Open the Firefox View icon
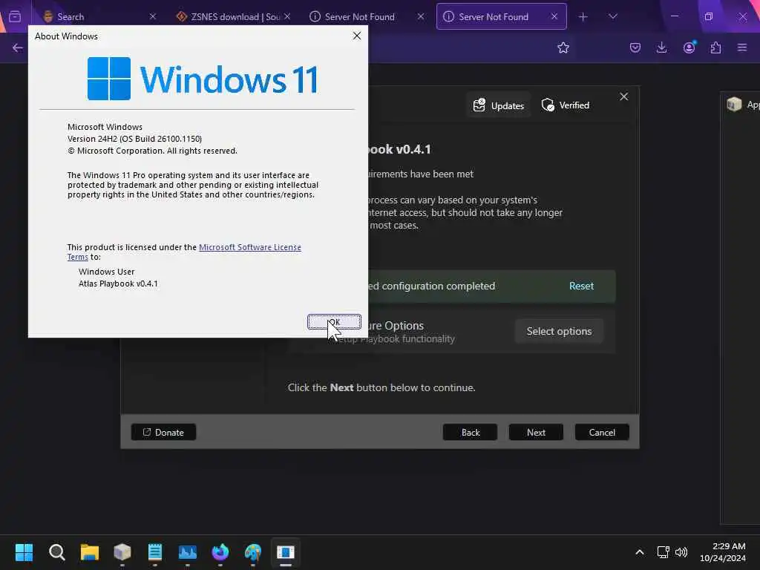The width and height of the screenshot is (760, 570). click(15, 16)
